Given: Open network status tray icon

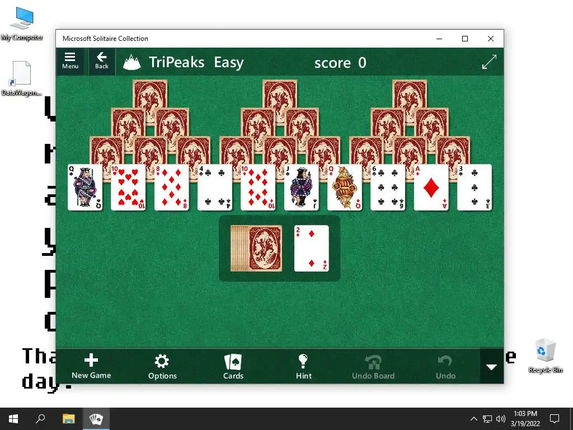Looking at the screenshot, I should click(487, 419).
